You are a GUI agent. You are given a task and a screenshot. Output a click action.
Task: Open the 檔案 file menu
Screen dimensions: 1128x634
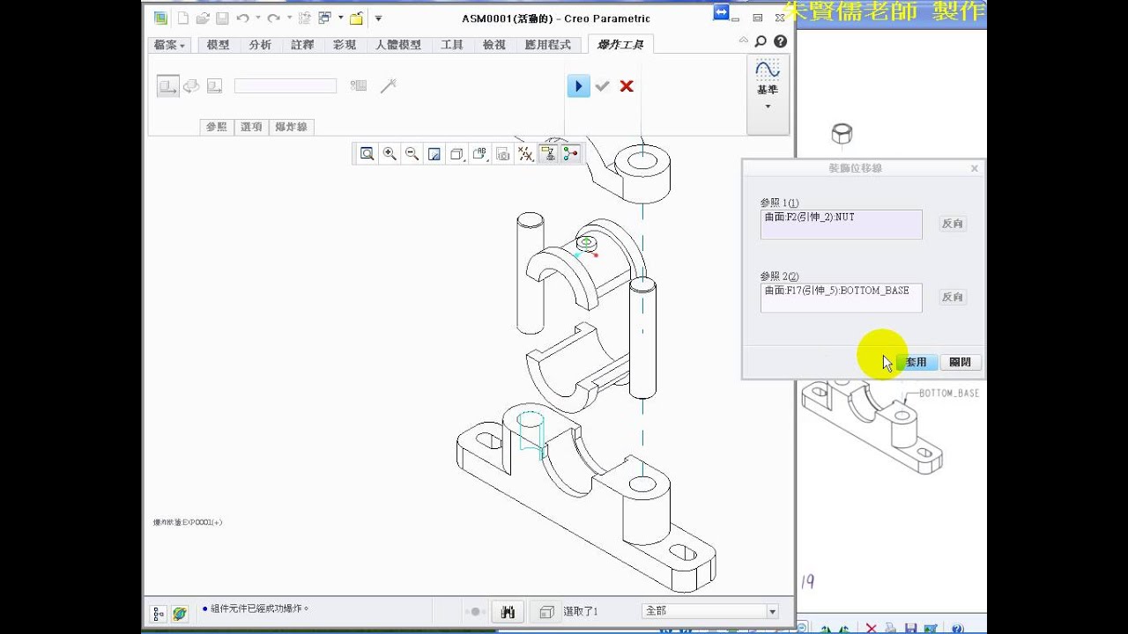tap(169, 45)
